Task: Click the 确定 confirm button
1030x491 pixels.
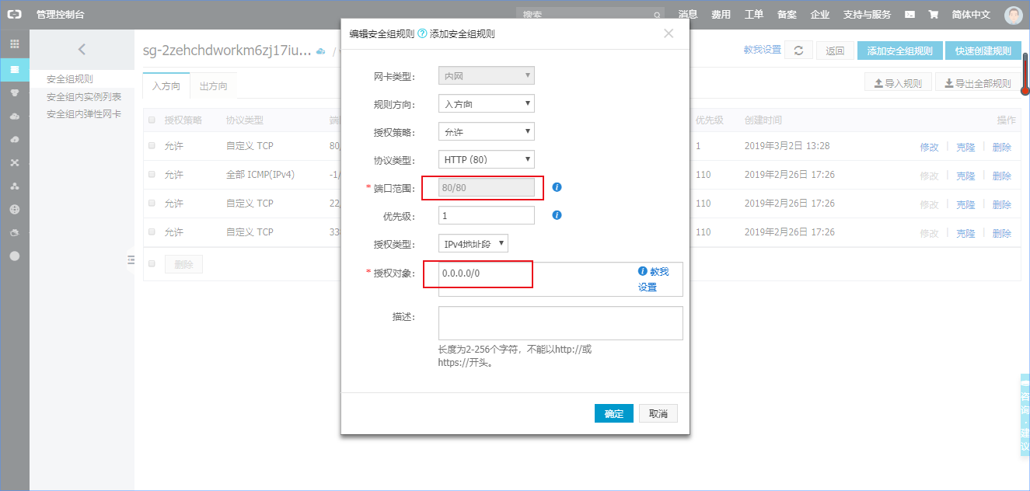Action: (x=613, y=413)
